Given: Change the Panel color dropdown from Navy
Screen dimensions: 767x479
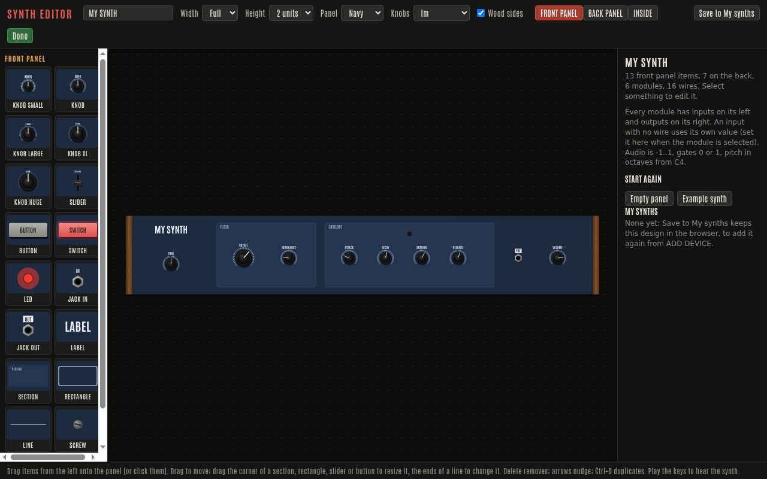Looking at the screenshot, I should (362, 13).
